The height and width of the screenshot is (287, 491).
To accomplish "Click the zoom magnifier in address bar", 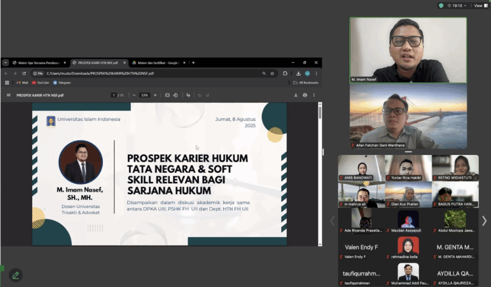I will 264,74.
